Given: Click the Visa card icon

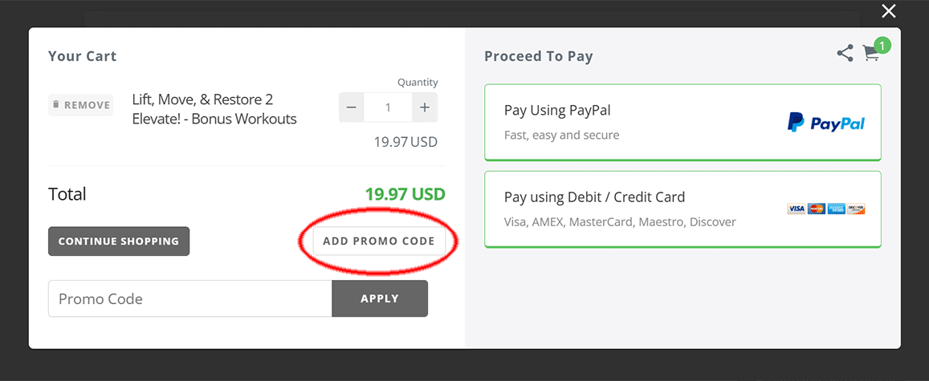Looking at the screenshot, I should [x=797, y=209].
